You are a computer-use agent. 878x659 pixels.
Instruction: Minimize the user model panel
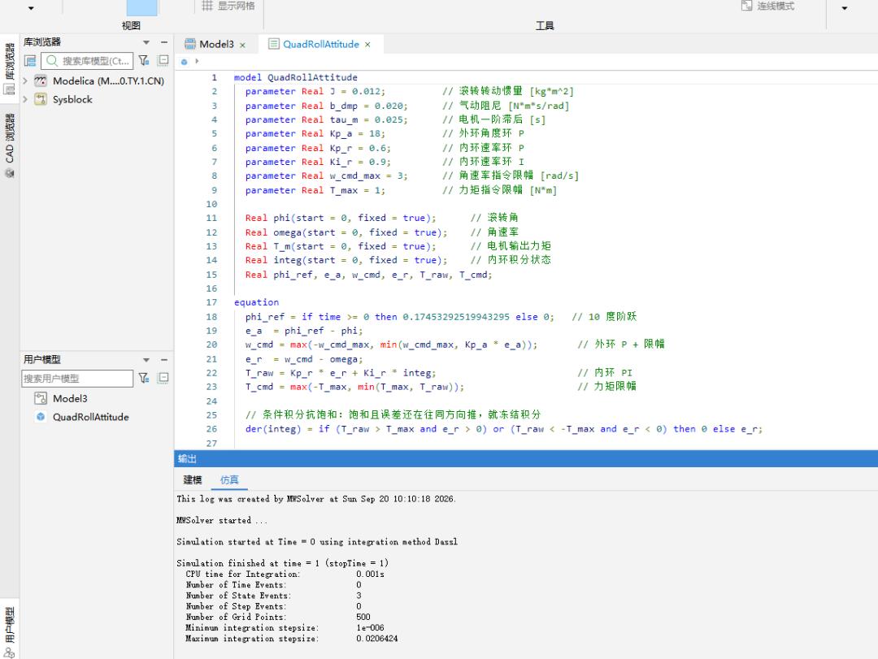(164, 360)
